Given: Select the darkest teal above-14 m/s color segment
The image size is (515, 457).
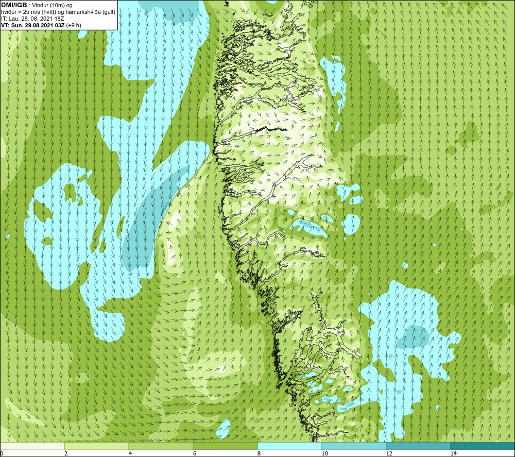Looking at the screenshot, I should click(483, 446).
